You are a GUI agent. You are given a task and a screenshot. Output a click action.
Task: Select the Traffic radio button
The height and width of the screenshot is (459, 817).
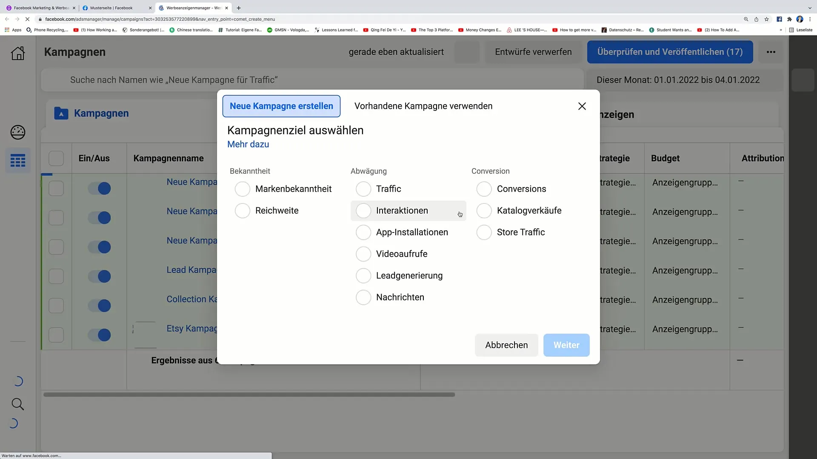click(x=363, y=188)
